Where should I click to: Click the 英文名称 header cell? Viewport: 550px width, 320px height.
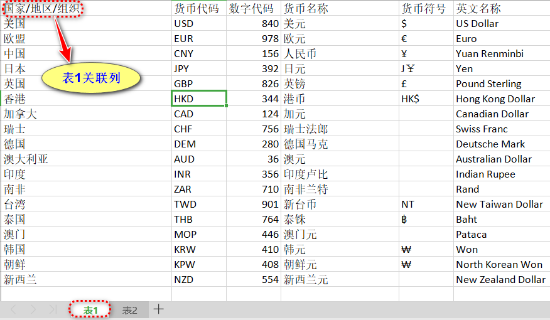click(500, 9)
